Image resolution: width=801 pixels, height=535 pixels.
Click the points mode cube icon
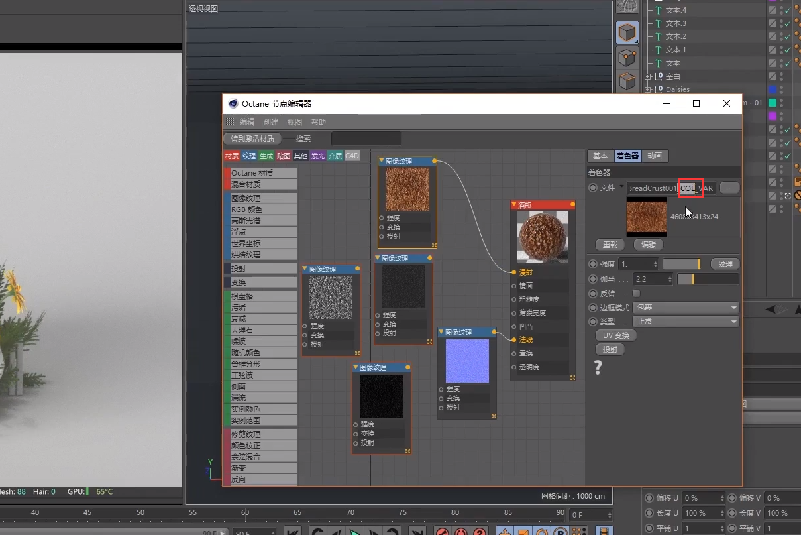[x=627, y=58]
